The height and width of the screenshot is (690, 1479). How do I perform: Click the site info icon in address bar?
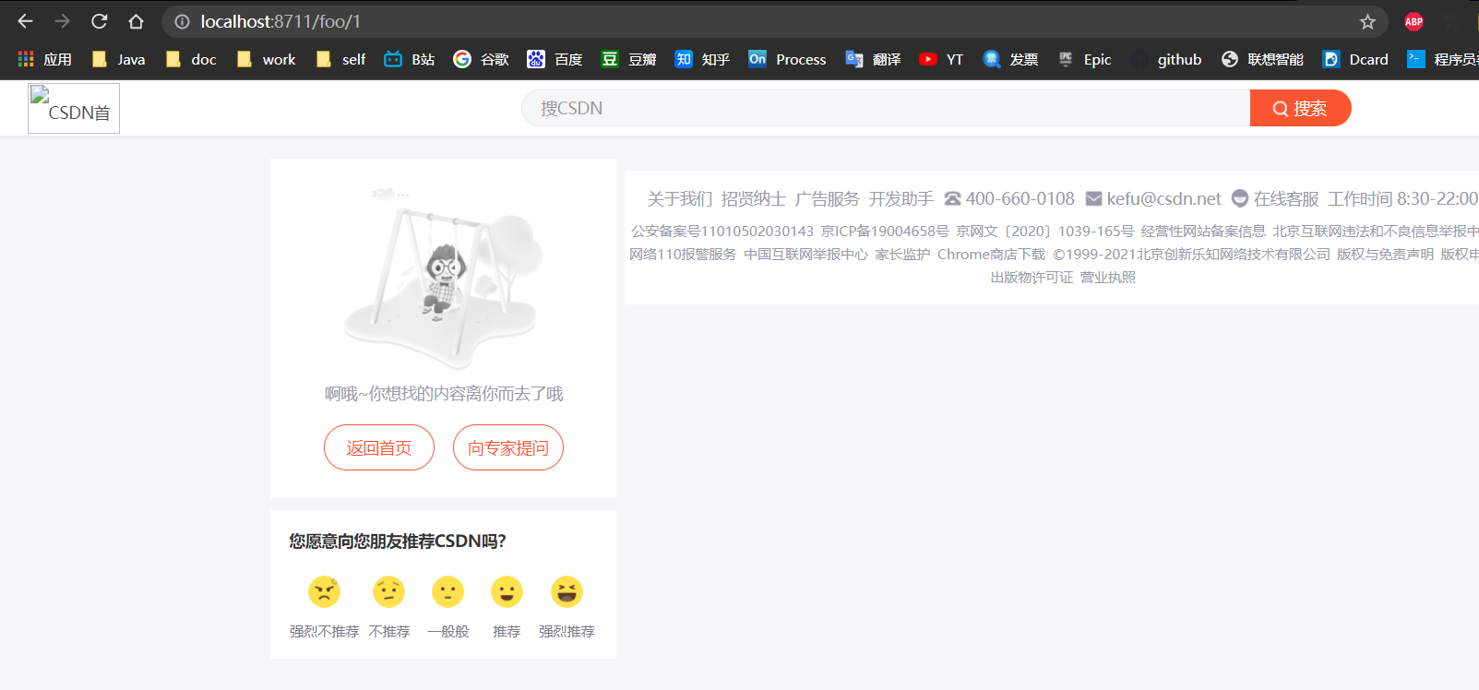pos(183,21)
